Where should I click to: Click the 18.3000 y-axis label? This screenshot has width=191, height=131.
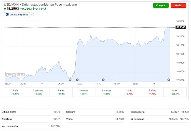point(180,21)
